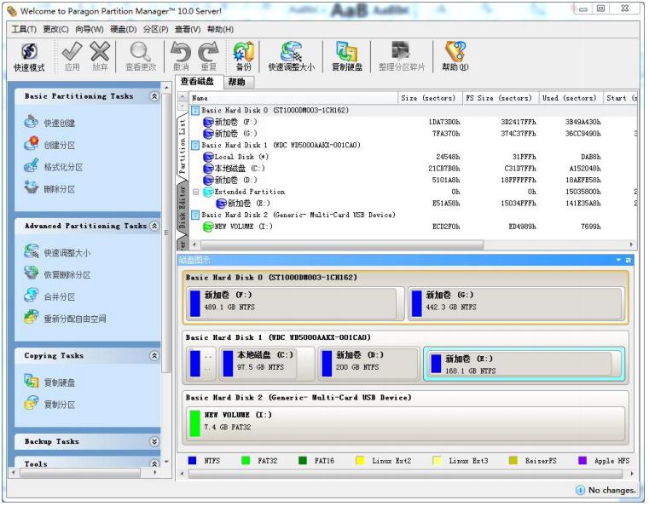Screen dimensions: 649x506
Task: Click the 撤消 undo arrow
Action: (181, 57)
